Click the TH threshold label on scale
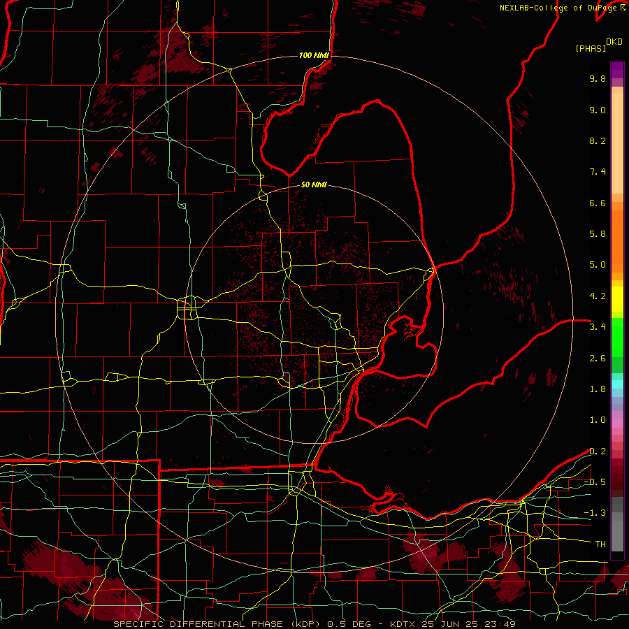This screenshot has width=629, height=629. click(x=600, y=544)
